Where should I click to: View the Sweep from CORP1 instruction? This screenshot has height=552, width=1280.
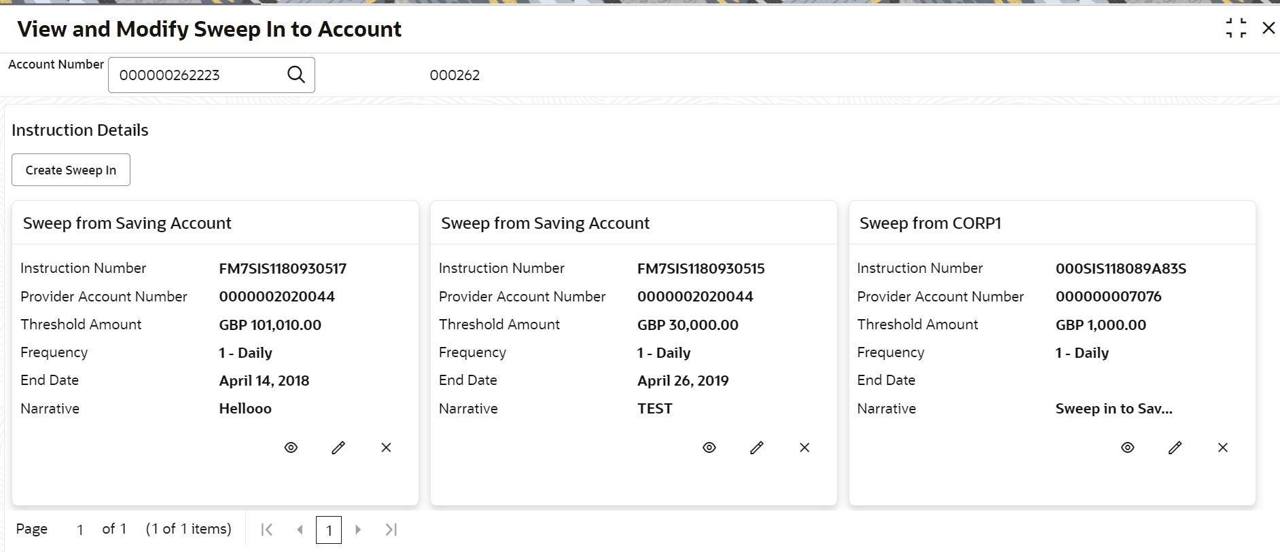[x=1128, y=447]
